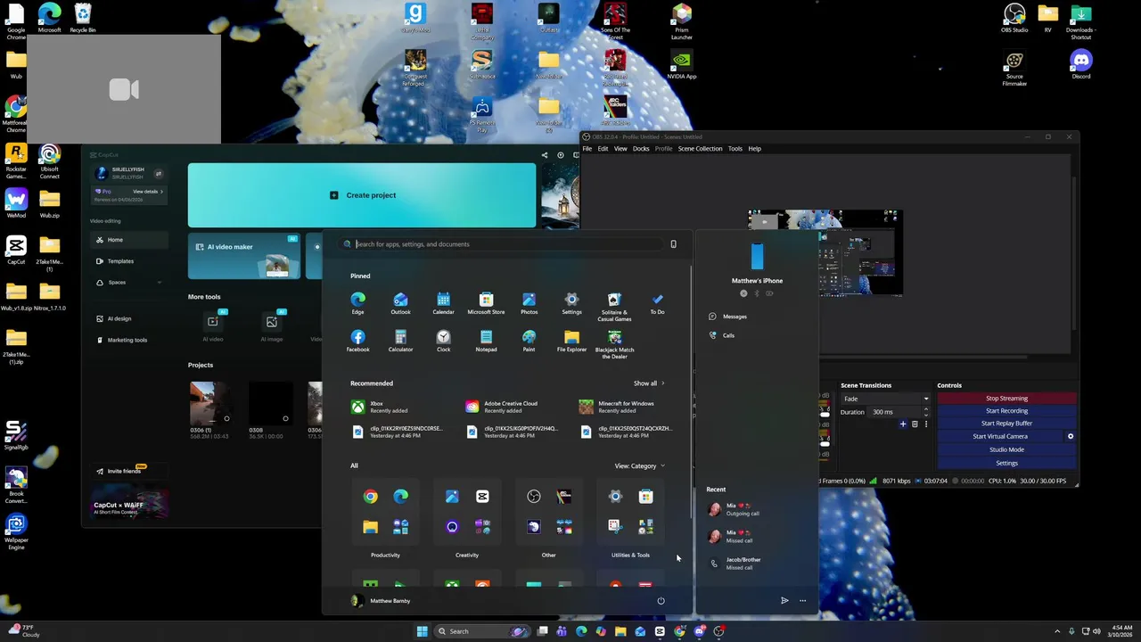
Task: Open File menu in OBS
Action: point(587,149)
